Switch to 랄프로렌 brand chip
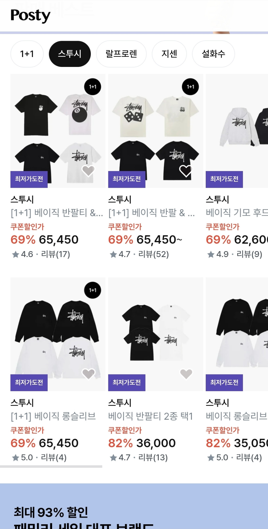The image size is (268, 529). point(121,54)
